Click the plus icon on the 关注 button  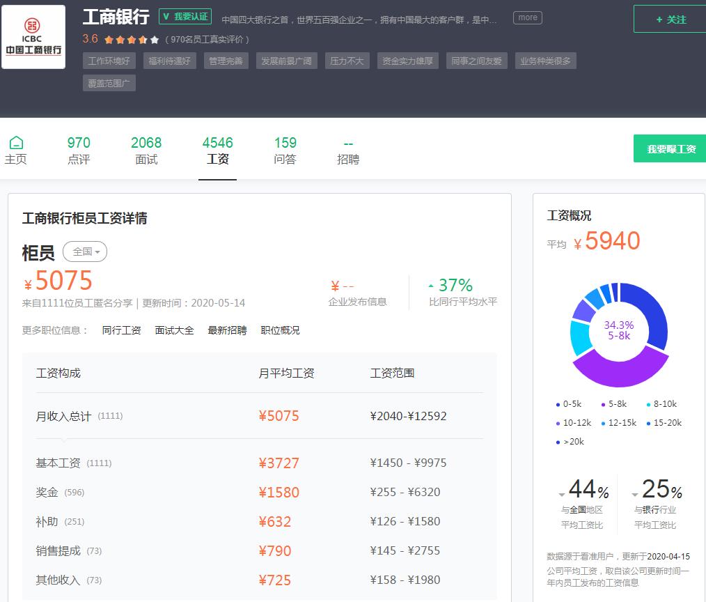click(659, 19)
